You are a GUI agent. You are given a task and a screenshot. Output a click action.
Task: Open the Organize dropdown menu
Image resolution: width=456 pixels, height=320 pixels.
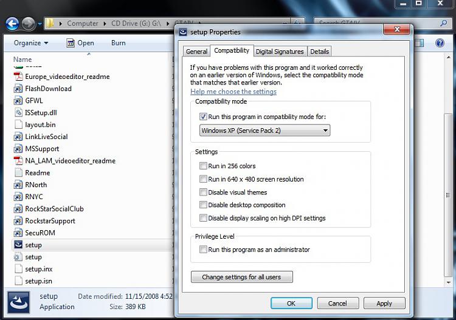pyautogui.click(x=31, y=43)
